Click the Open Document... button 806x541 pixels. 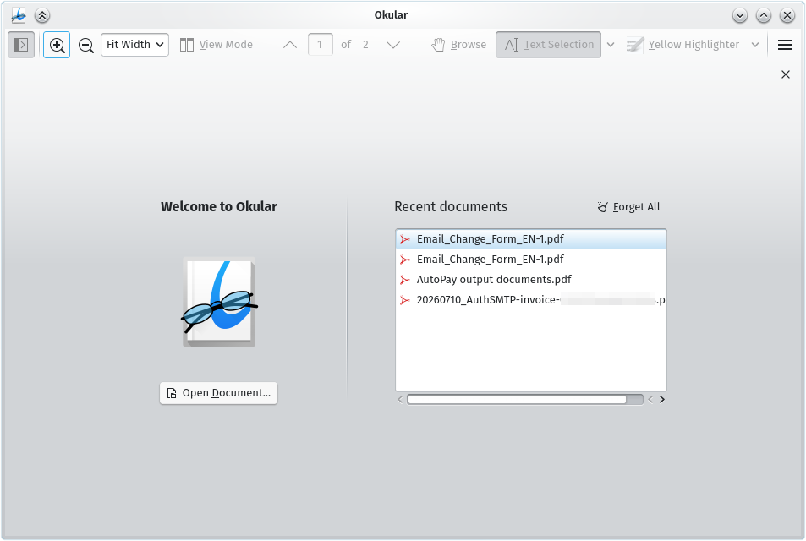tap(218, 393)
